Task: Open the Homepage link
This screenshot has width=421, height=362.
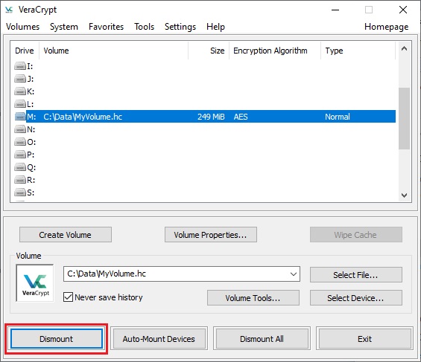Action: [x=387, y=27]
